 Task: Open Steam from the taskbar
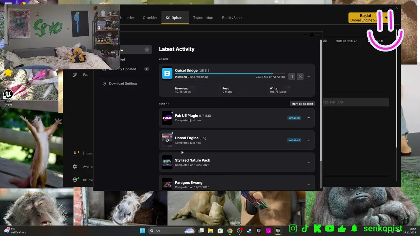click(x=249, y=231)
